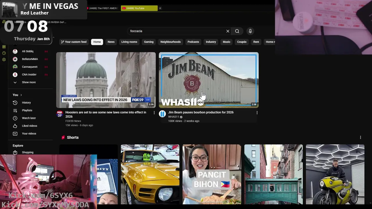Open the FOX59 News channel name link

point(73,121)
